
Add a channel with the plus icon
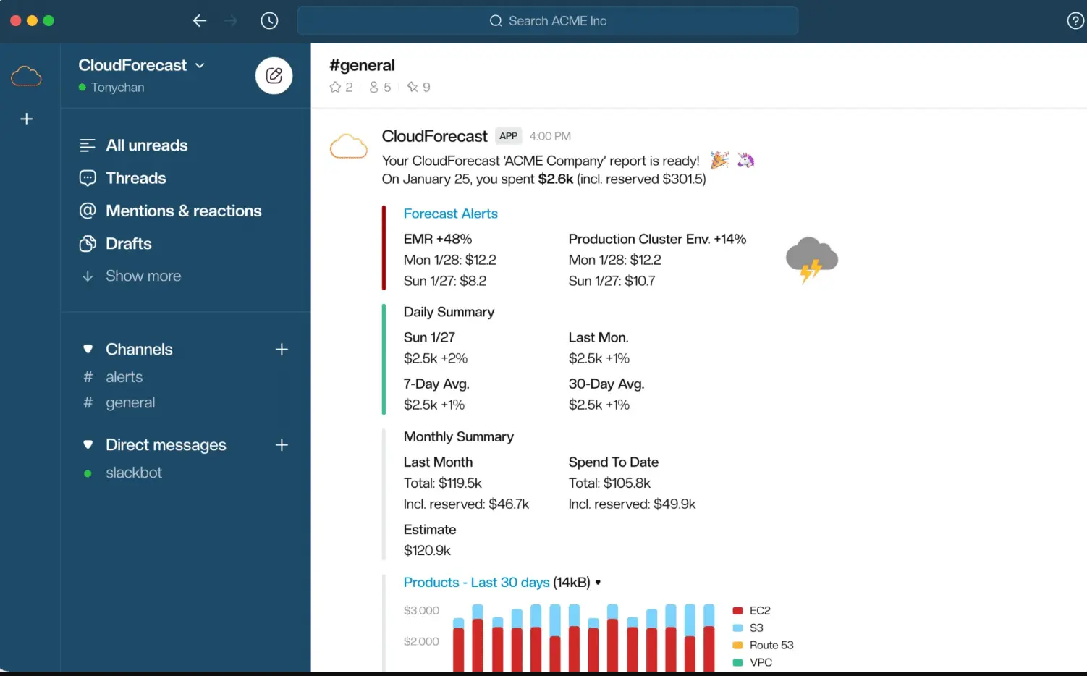click(x=282, y=350)
